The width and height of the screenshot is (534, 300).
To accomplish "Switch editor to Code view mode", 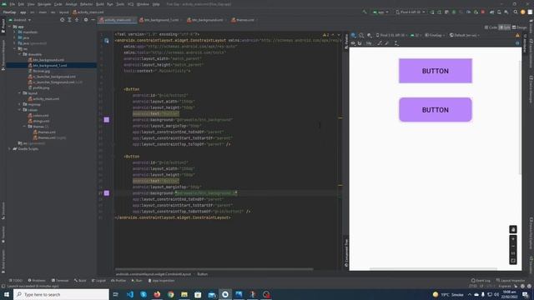I will click(491, 27).
